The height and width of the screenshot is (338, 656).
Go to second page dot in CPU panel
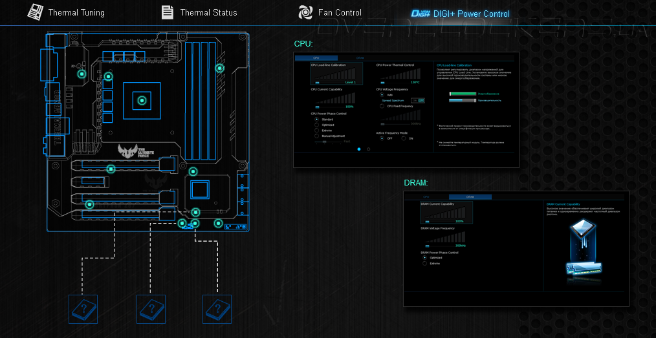(368, 149)
